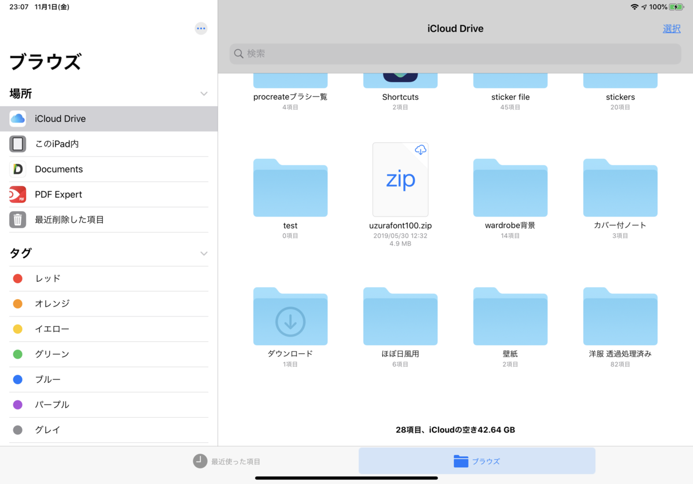The image size is (693, 484).
Task: Click the ダウンロード folder name
Action: pos(290,354)
